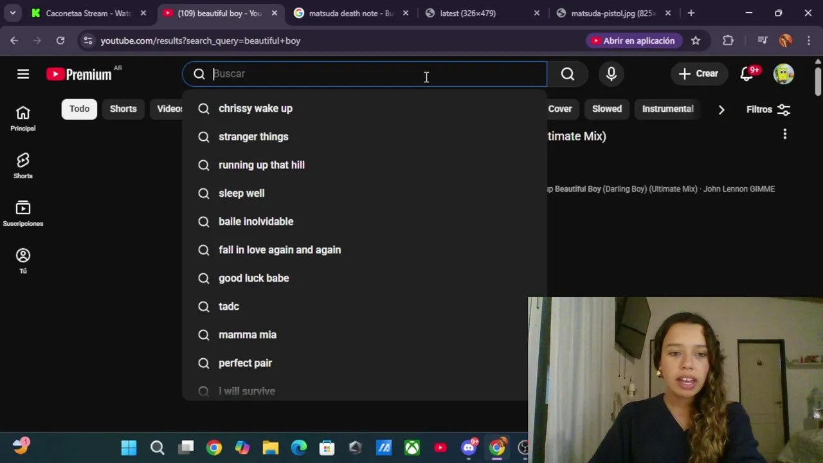Select the Slowed filter chip
This screenshot has width=823, height=463.
[607, 109]
